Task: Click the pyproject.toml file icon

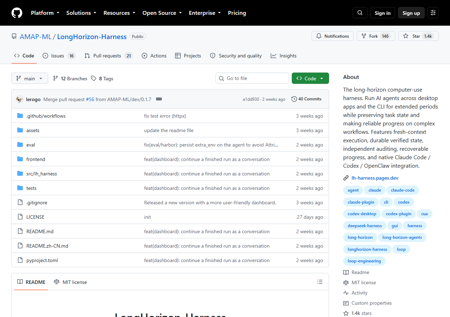Action: click(x=20, y=260)
